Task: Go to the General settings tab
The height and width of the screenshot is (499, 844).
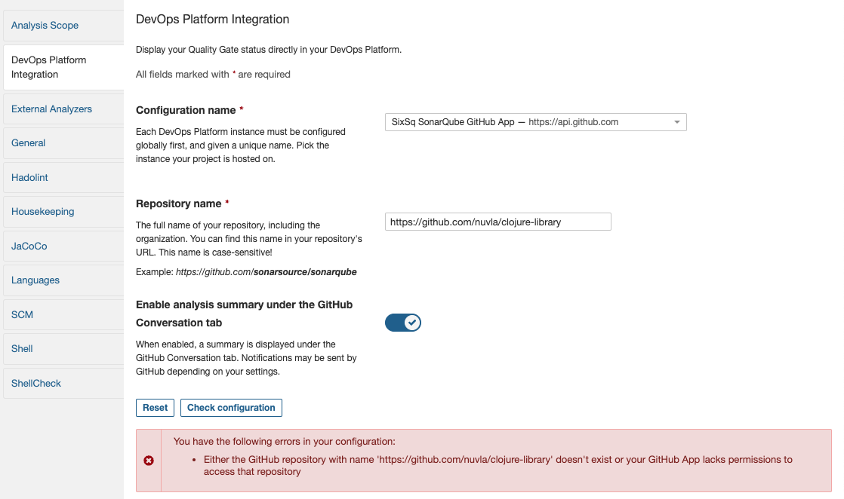Action: (x=29, y=143)
